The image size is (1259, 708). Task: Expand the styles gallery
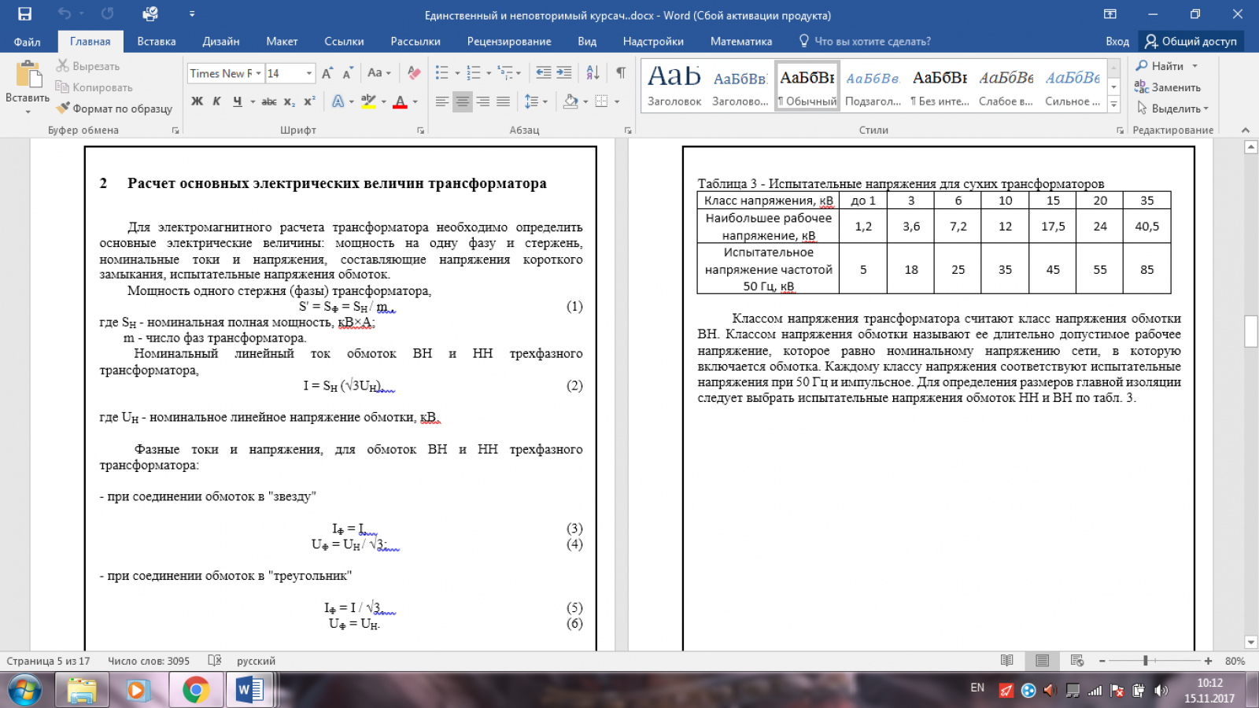coord(1113,104)
